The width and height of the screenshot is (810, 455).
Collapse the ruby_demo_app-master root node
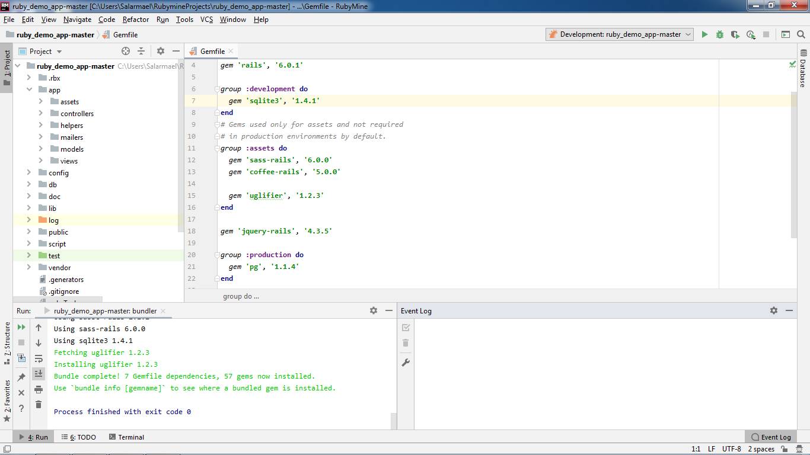click(18, 66)
